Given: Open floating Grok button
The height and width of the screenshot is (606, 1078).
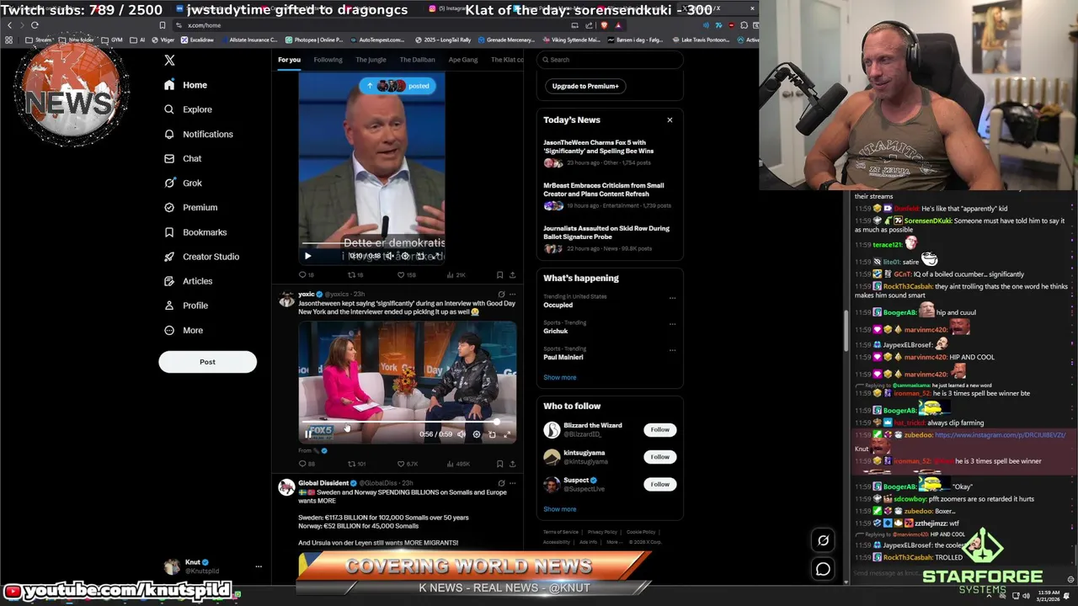Looking at the screenshot, I should 823,540.
